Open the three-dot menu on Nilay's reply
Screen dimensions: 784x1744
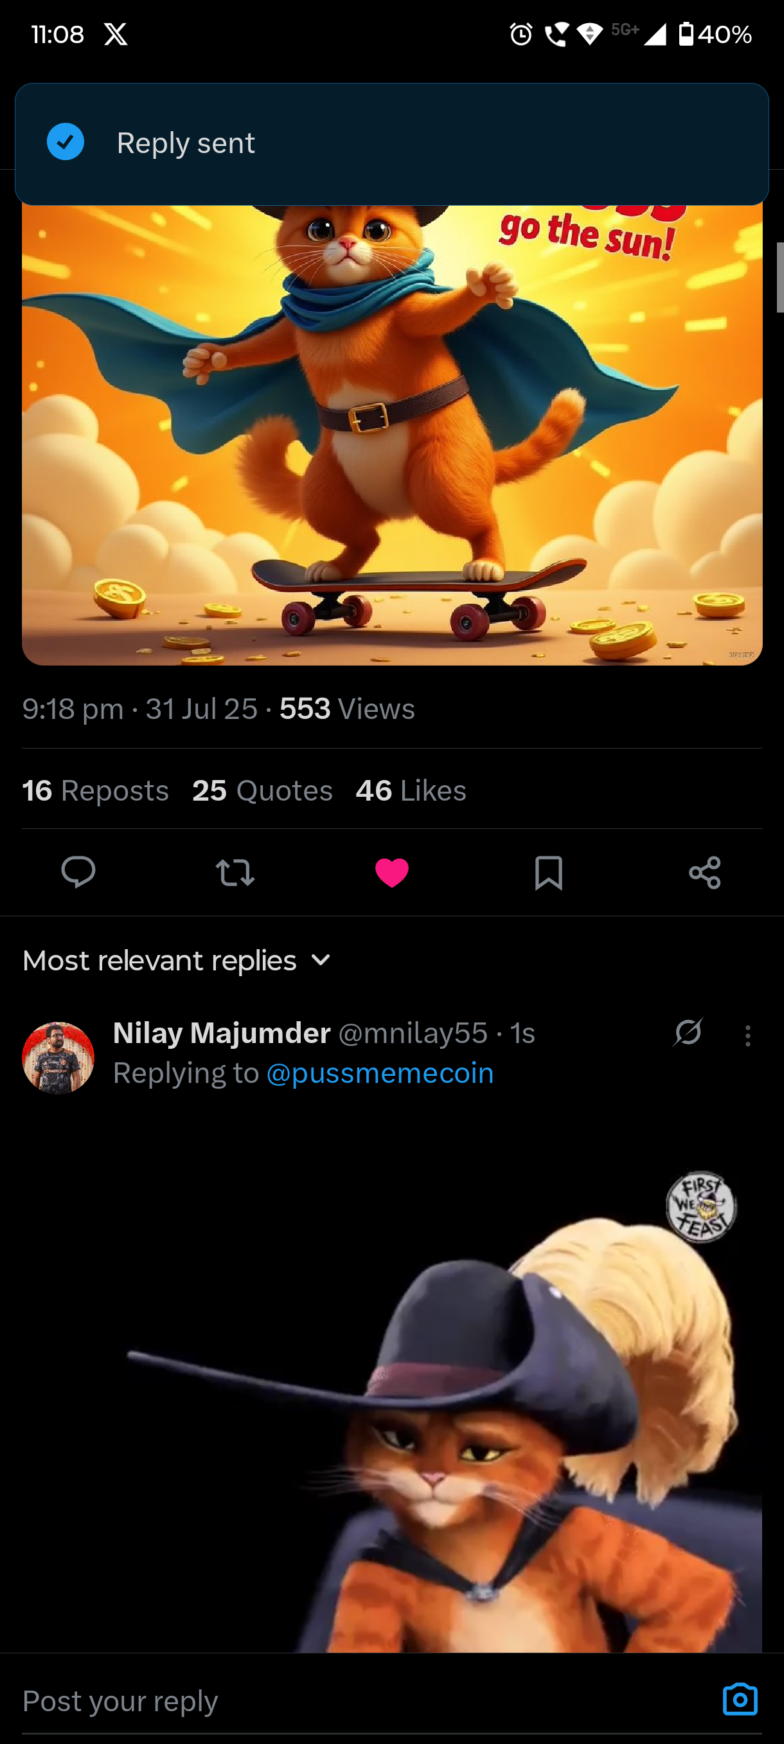pyautogui.click(x=747, y=1036)
